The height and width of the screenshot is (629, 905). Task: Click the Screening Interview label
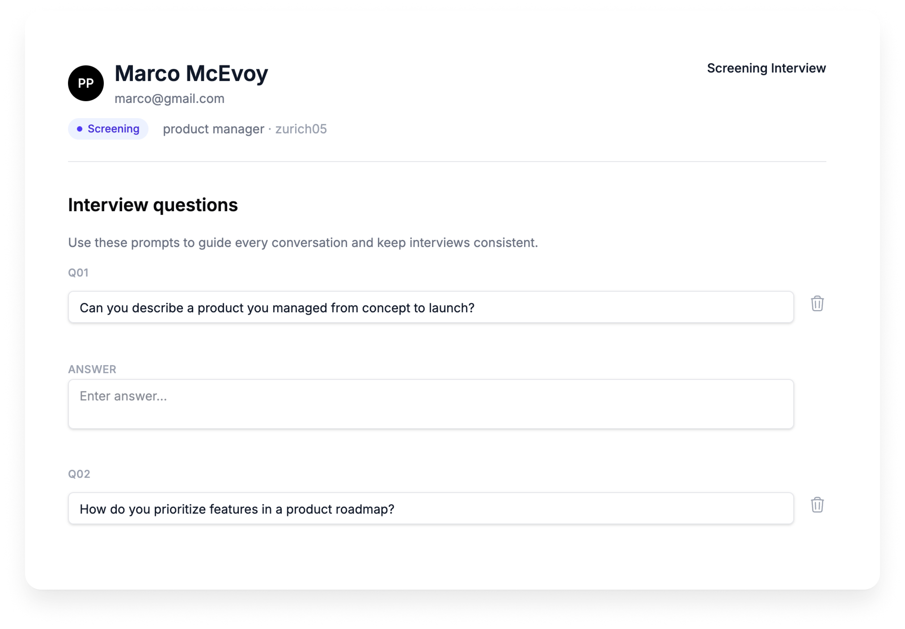[766, 68]
